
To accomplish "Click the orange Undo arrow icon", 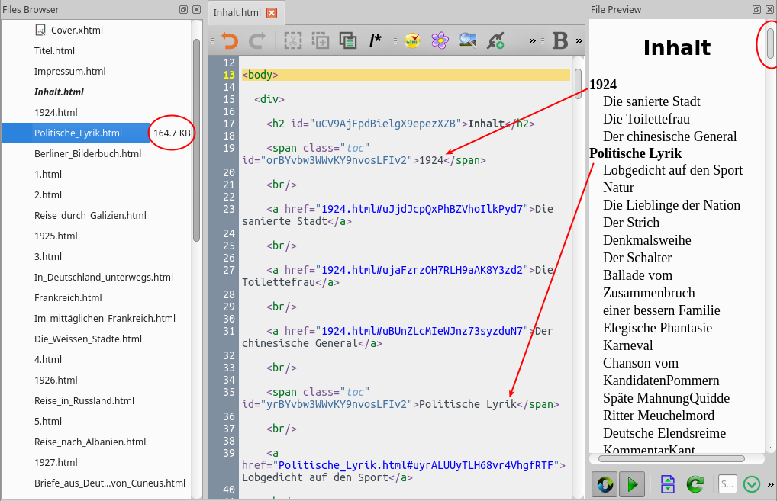I will pyautogui.click(x=229, y=40).
